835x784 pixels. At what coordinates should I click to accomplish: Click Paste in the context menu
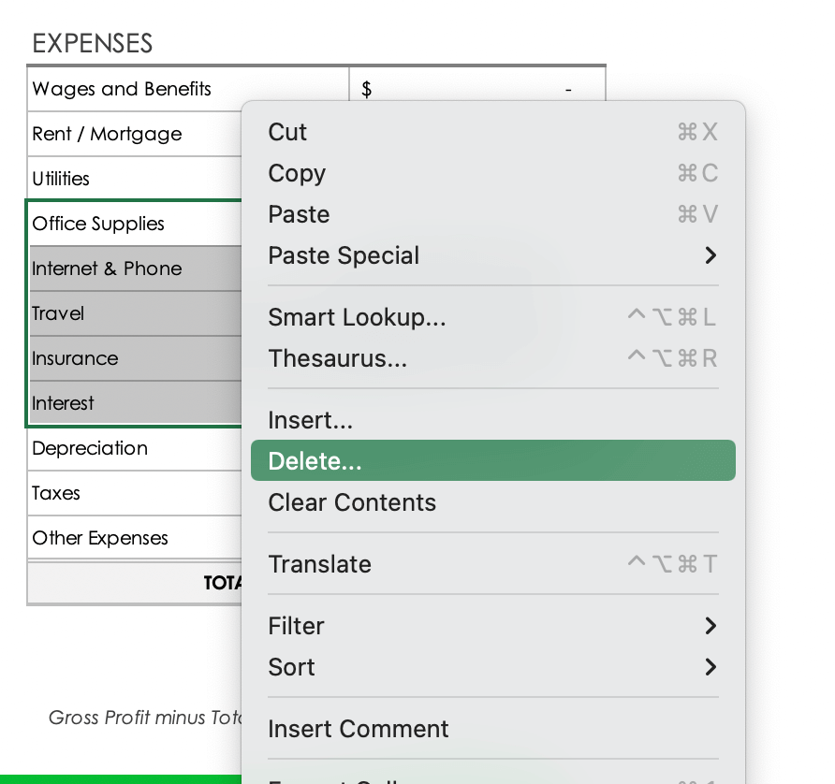299,214
